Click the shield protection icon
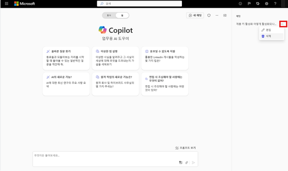This screenshot has height=171, width=288. point(209,15)
